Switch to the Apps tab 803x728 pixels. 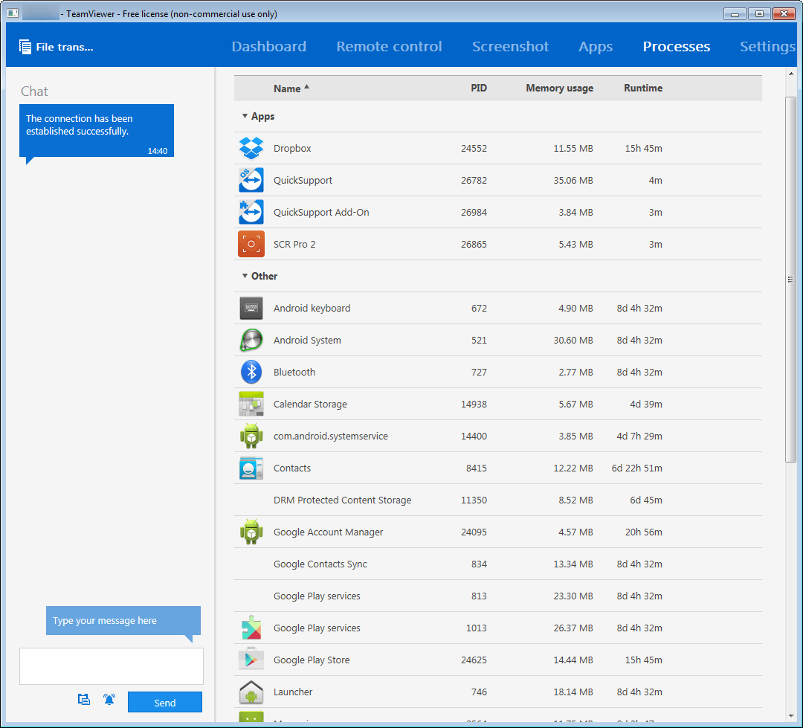(x=596, y=47)
